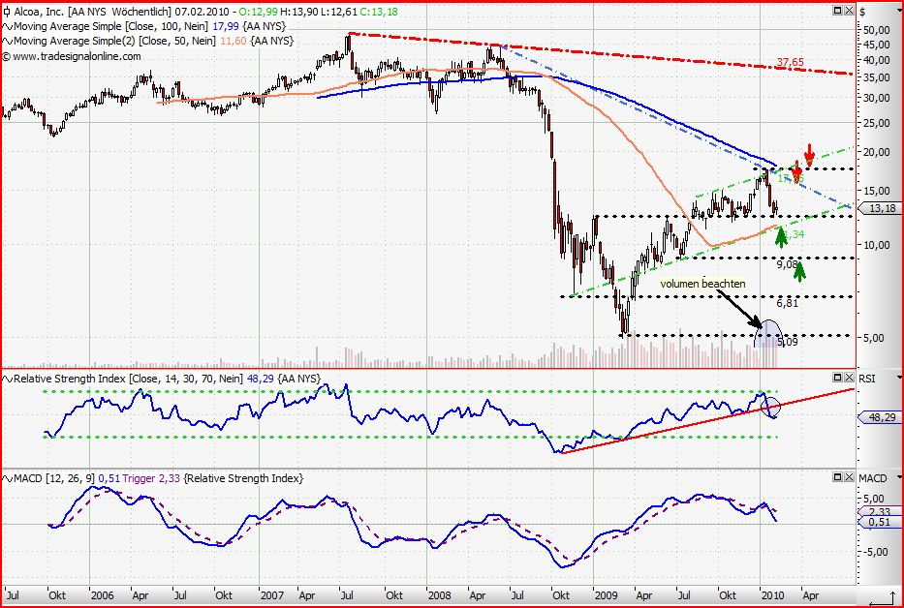904x608 pixels.
Task: Close the RSI indicator panel
Action: coord(849,377)
